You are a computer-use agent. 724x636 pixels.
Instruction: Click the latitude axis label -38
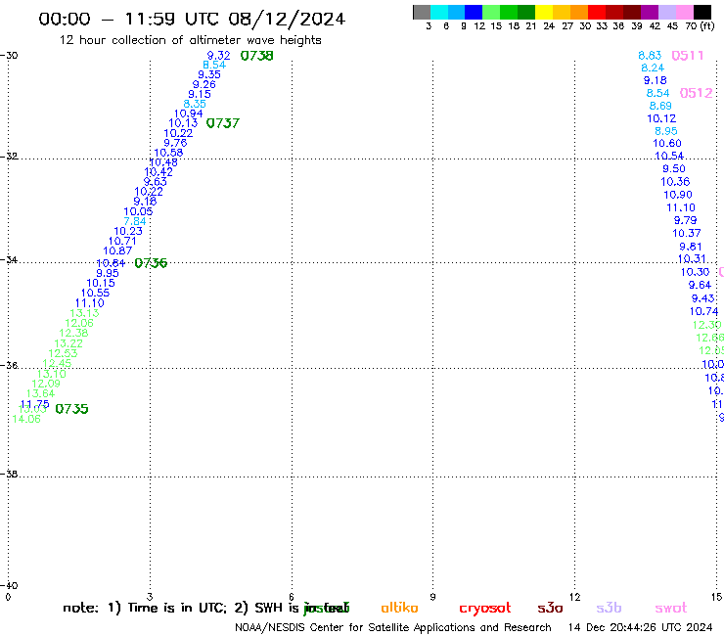[9, 475]
